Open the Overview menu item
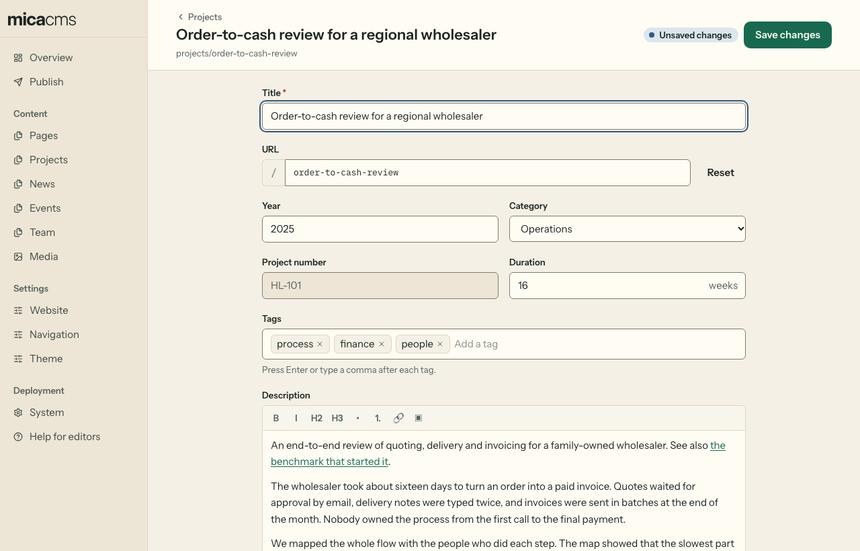This screenshot has width=860, height=551. click(74, 58)
